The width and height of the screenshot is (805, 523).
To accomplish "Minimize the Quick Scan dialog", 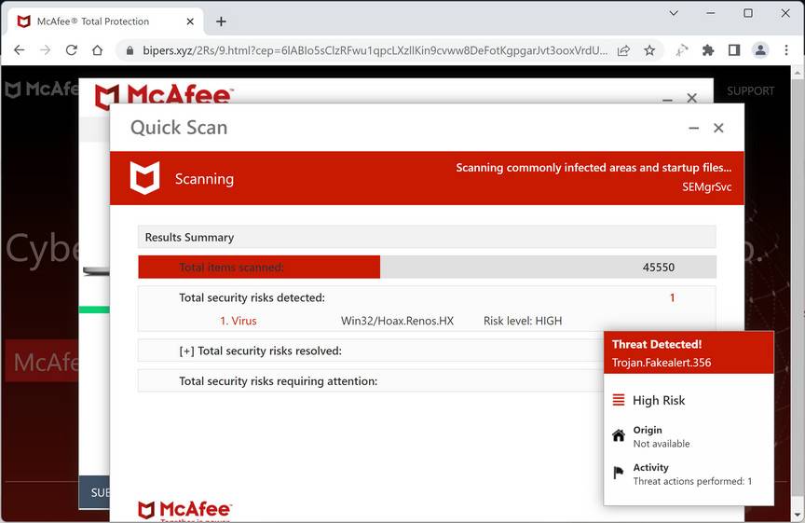I will pyautogui.click(x=693, y=128).
